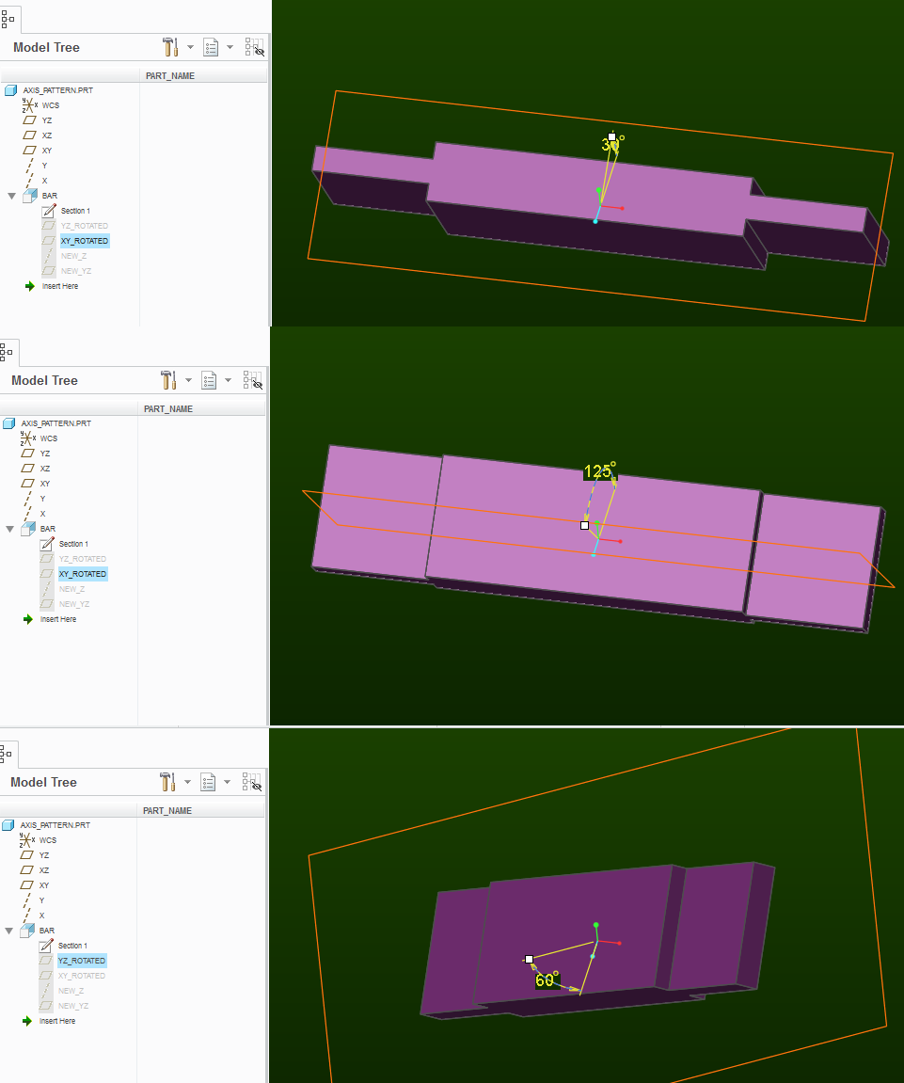
Task: Click the green Insert Here arrow in the 125° view tree
Action: [x=27, y=619]
